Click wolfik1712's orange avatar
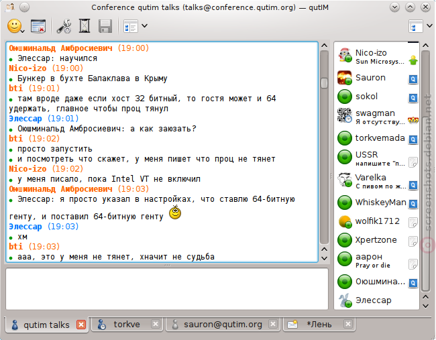 coord(345,221)
